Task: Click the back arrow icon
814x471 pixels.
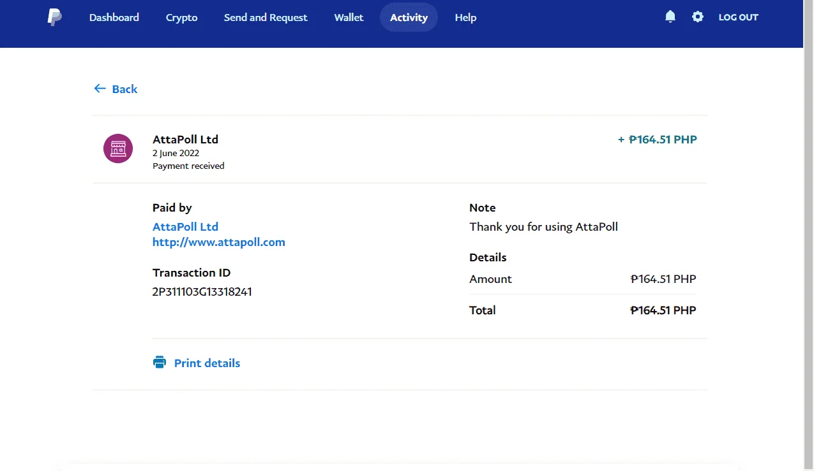Action: (100, 89)
